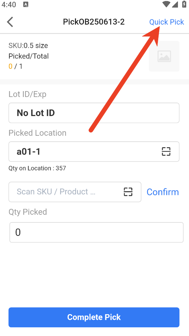Tap the keyboard indicator icon in status bar
Screen dimensions: 189x336
click(26, 5)
